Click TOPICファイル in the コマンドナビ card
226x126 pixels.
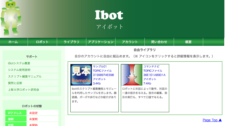pos(153,71)
